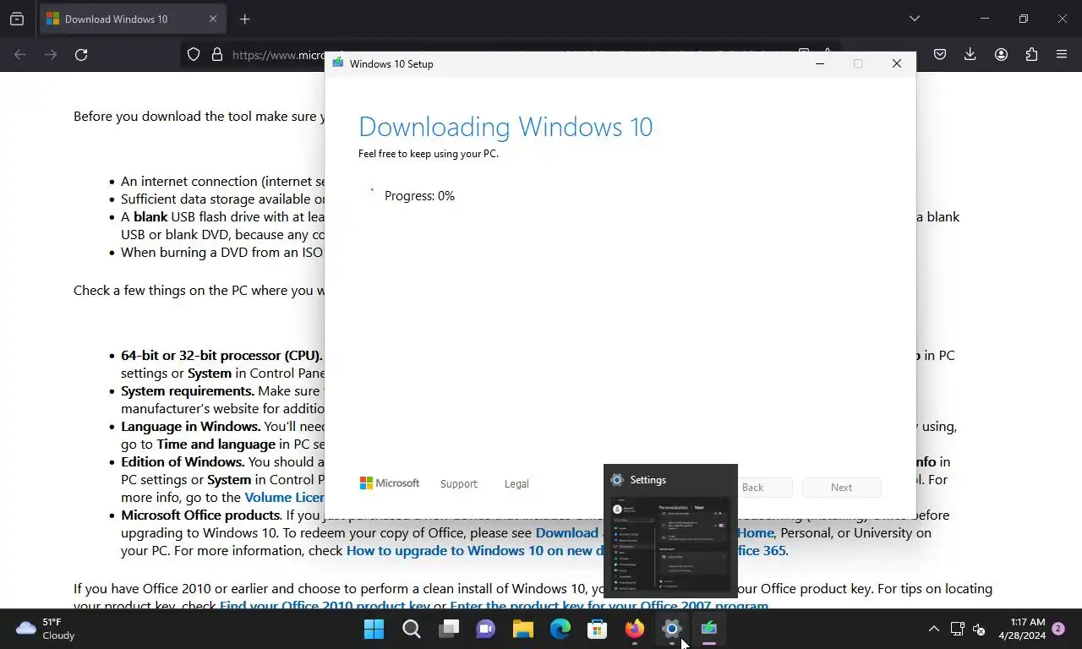
Task: Open the Windows Start menu
Action: (x=374, y=629)
